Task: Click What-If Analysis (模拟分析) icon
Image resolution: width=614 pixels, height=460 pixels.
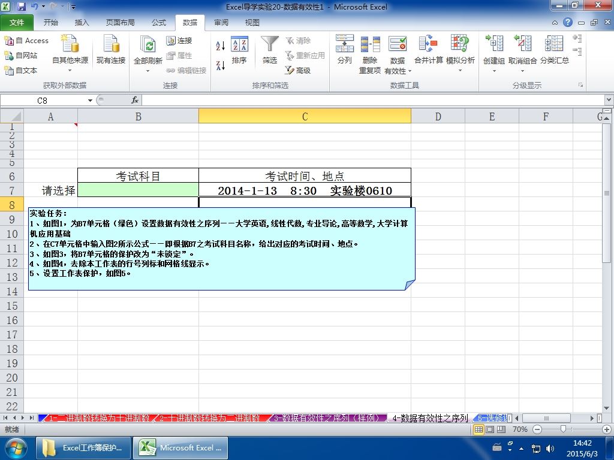Action: 460,44
